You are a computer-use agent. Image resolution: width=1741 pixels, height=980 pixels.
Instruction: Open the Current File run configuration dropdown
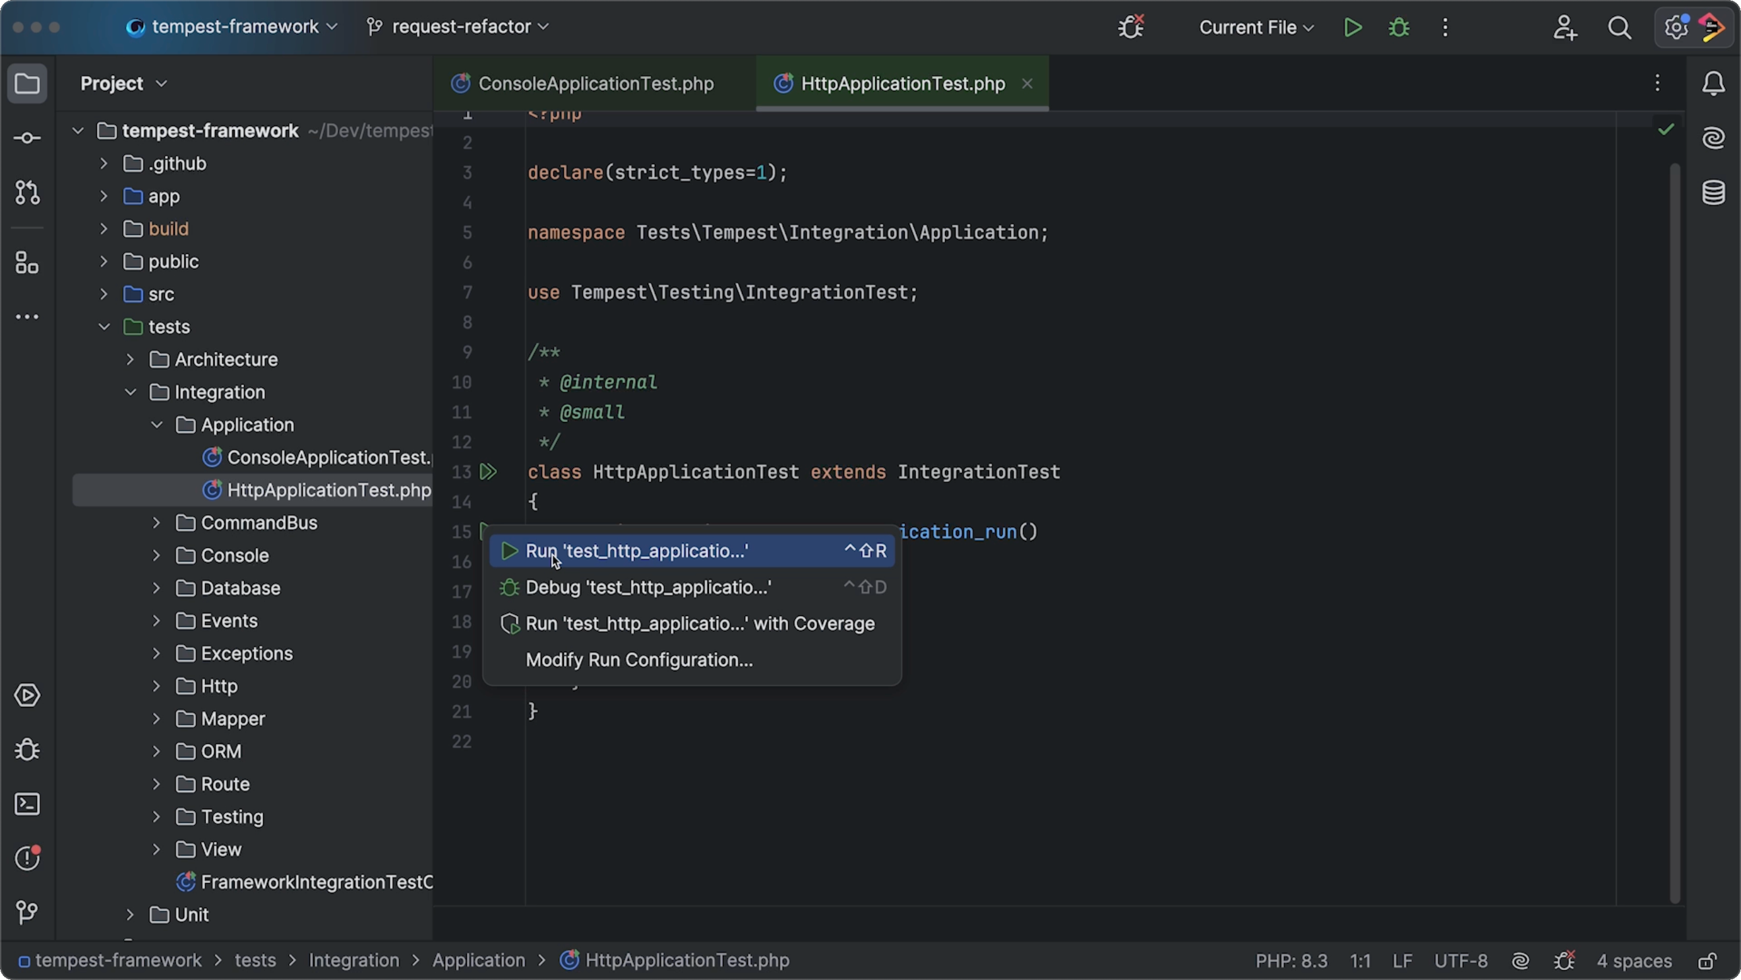[1256, 27]
